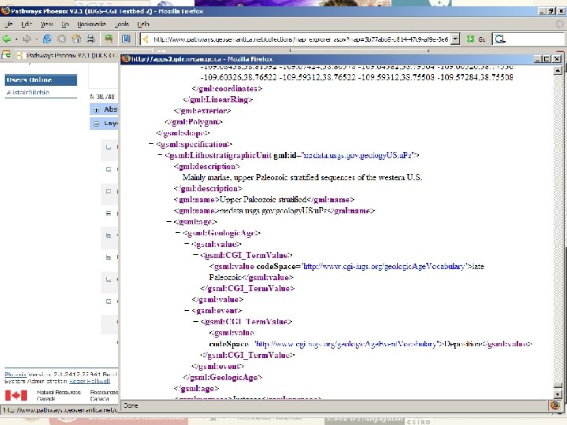The height and width of the screenshot is (425, 567).
Task: Click the AlistairRitchie user link
Action: click(28, 92)
